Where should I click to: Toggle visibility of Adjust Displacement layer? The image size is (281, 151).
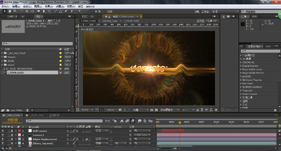click(x=3, y=139)
